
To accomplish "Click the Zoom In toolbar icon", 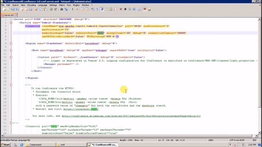I will click(x=72, y=9).
